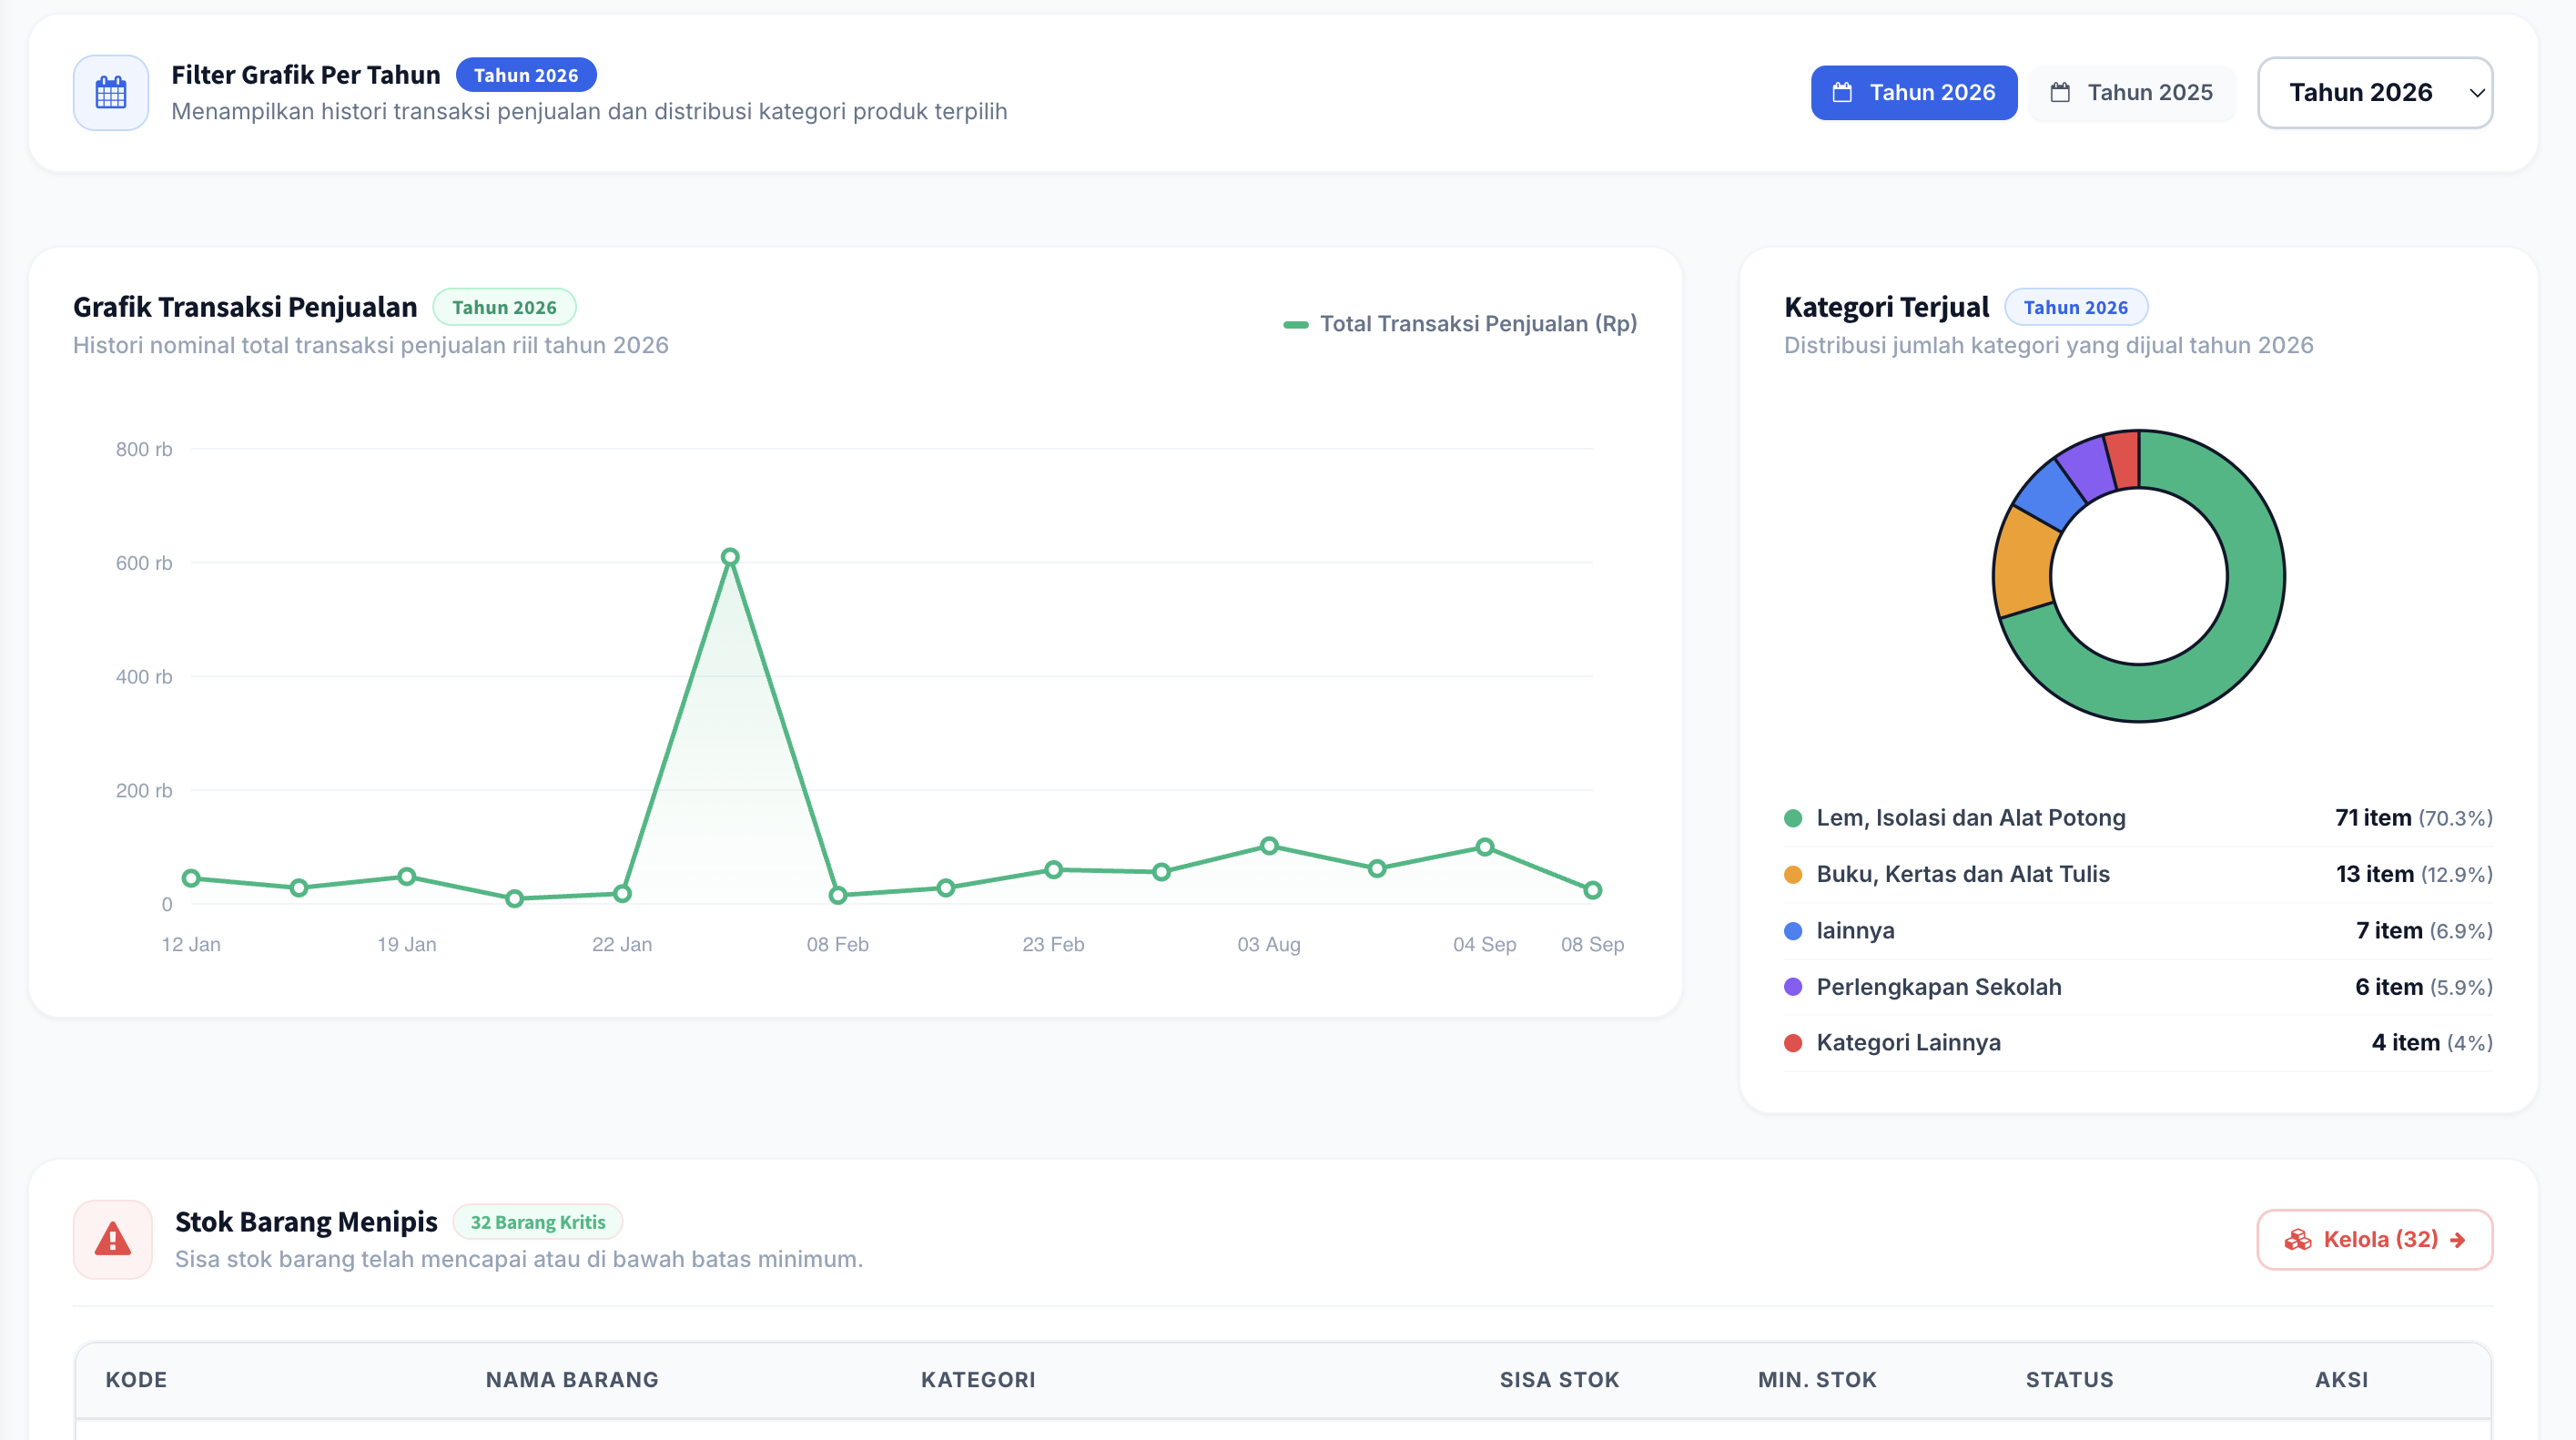Sort by KODE column header
2576x1440 pixels.
point(136,1380)
